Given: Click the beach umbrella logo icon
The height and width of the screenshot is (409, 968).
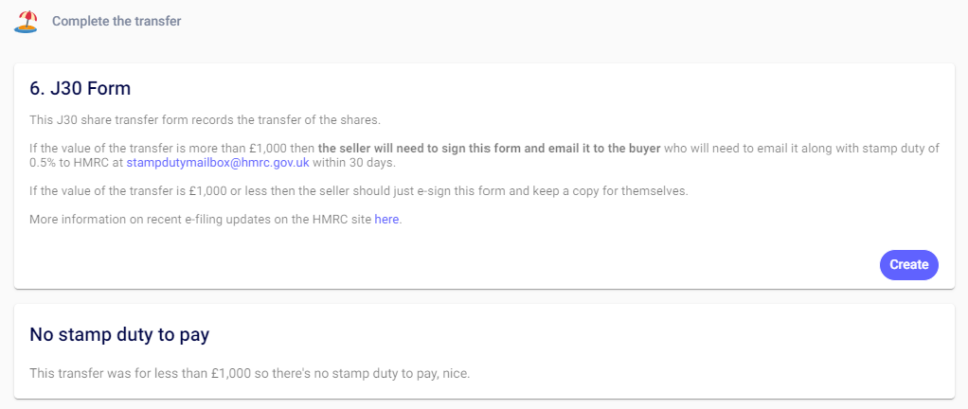Looking at the screenshot, I should 27,21.
